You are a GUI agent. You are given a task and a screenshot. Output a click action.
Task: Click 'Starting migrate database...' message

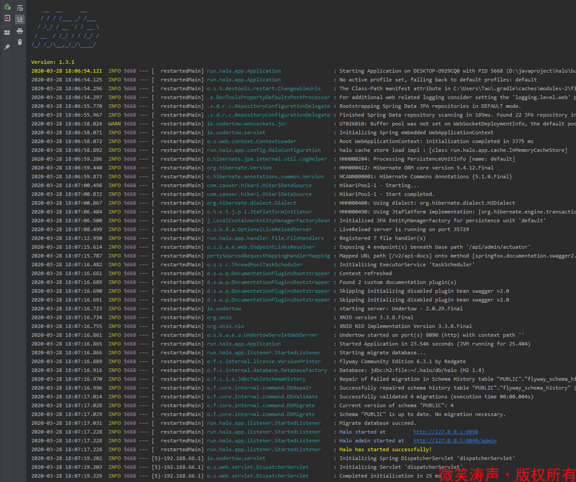click(x=382, y=353)
